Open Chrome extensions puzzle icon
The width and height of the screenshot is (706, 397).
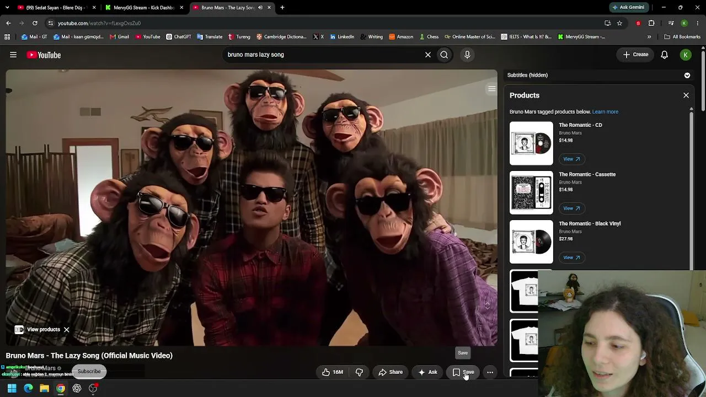coord(651,23)
